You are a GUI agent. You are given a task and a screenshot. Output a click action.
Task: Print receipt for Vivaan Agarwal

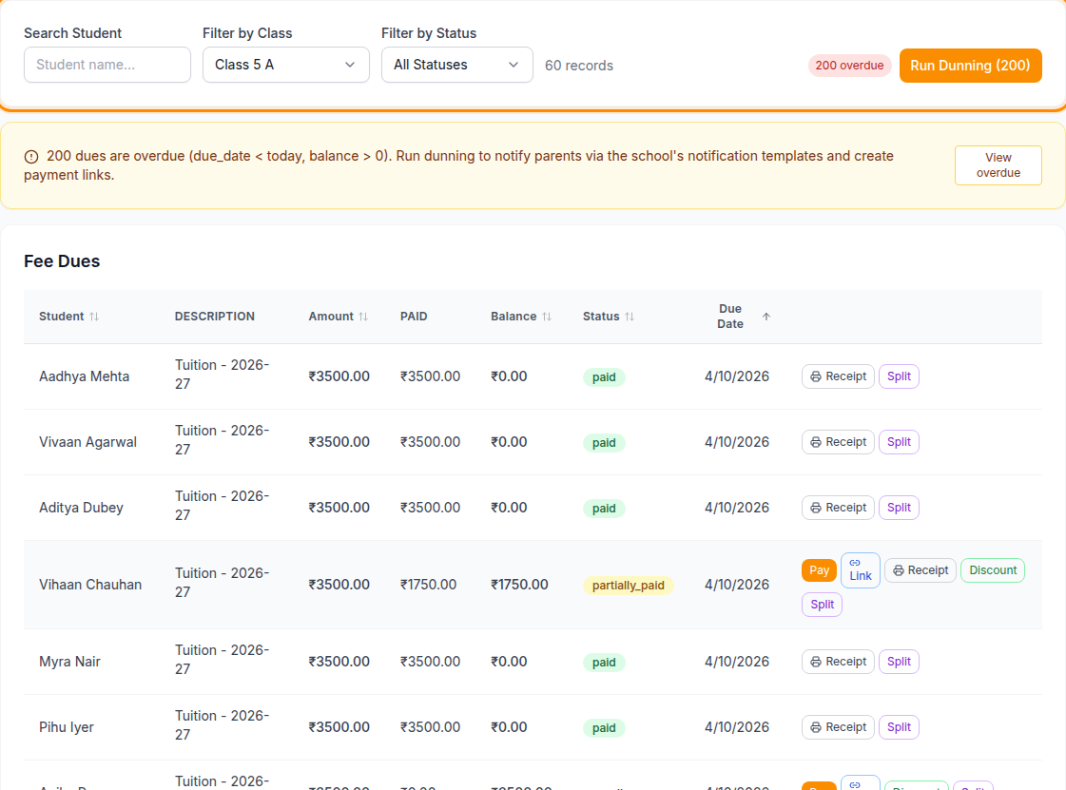[839, 442]
